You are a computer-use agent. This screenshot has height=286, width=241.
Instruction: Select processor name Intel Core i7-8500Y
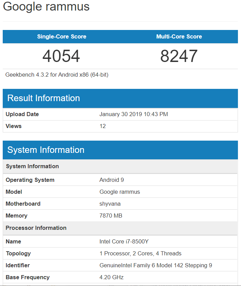pyautogui.click(x=124, y=241)
